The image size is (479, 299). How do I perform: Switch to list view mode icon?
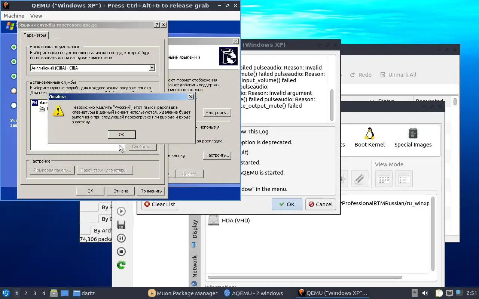click(404, 179)
